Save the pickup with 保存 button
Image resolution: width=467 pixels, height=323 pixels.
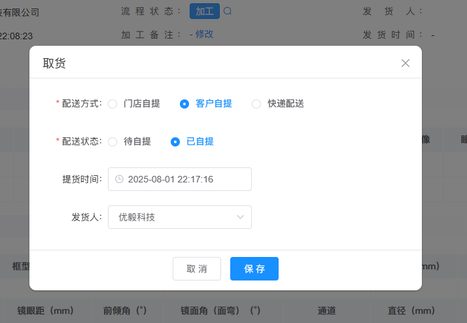point(254,269)
